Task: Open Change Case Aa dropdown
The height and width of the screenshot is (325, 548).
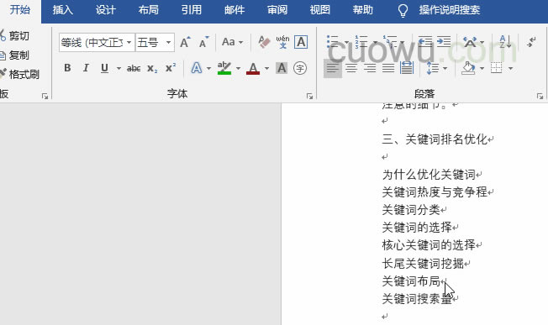Action: pyautogui.click(x=232, y=42)
